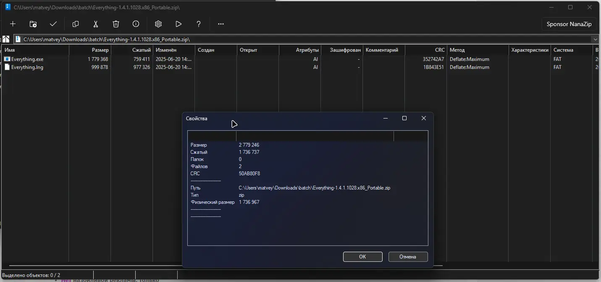Click the Файлов row label in dialog

click(199, 166)
